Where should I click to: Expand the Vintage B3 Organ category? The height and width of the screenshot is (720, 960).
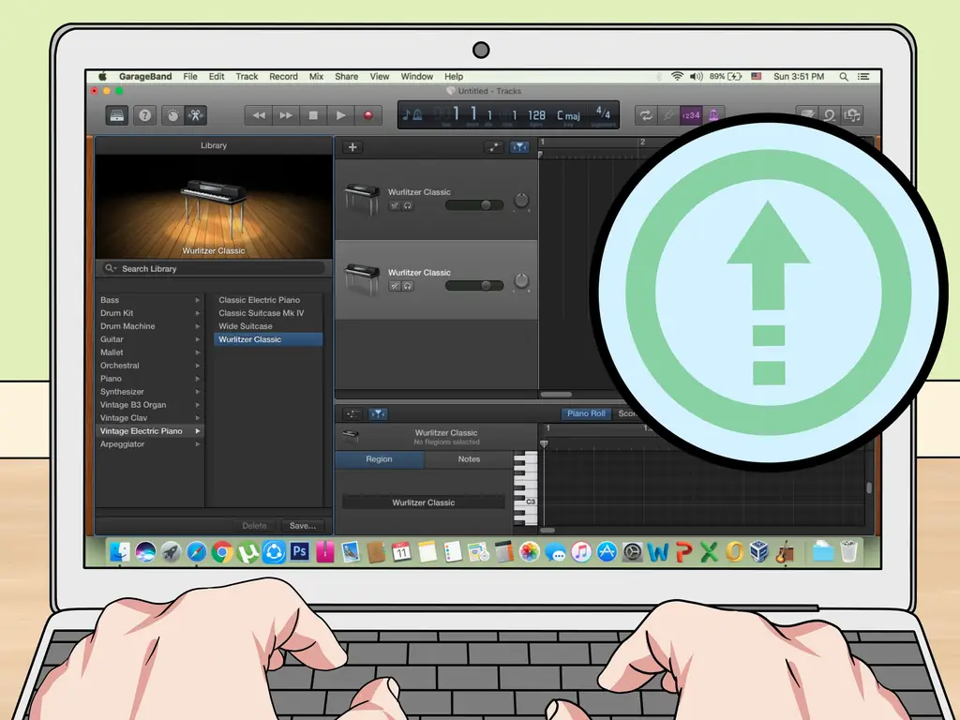(151, 405)
